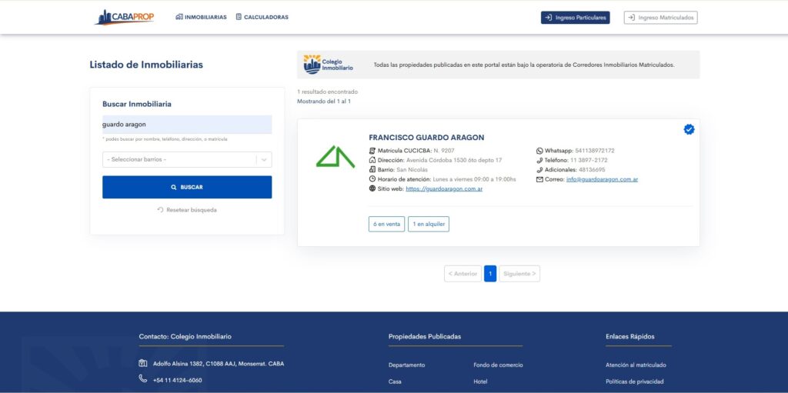The height and width of the screenshot is (393, 788).
Task: Click the WhatsApp icon in the listing
Action: click(x=539, y=151)
